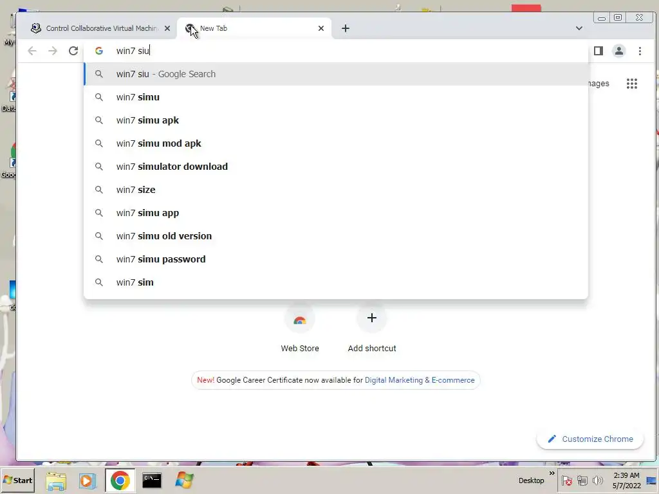Open the network tray icon
Viewport: 659px width, 494px height.
(x=582, y=480)
